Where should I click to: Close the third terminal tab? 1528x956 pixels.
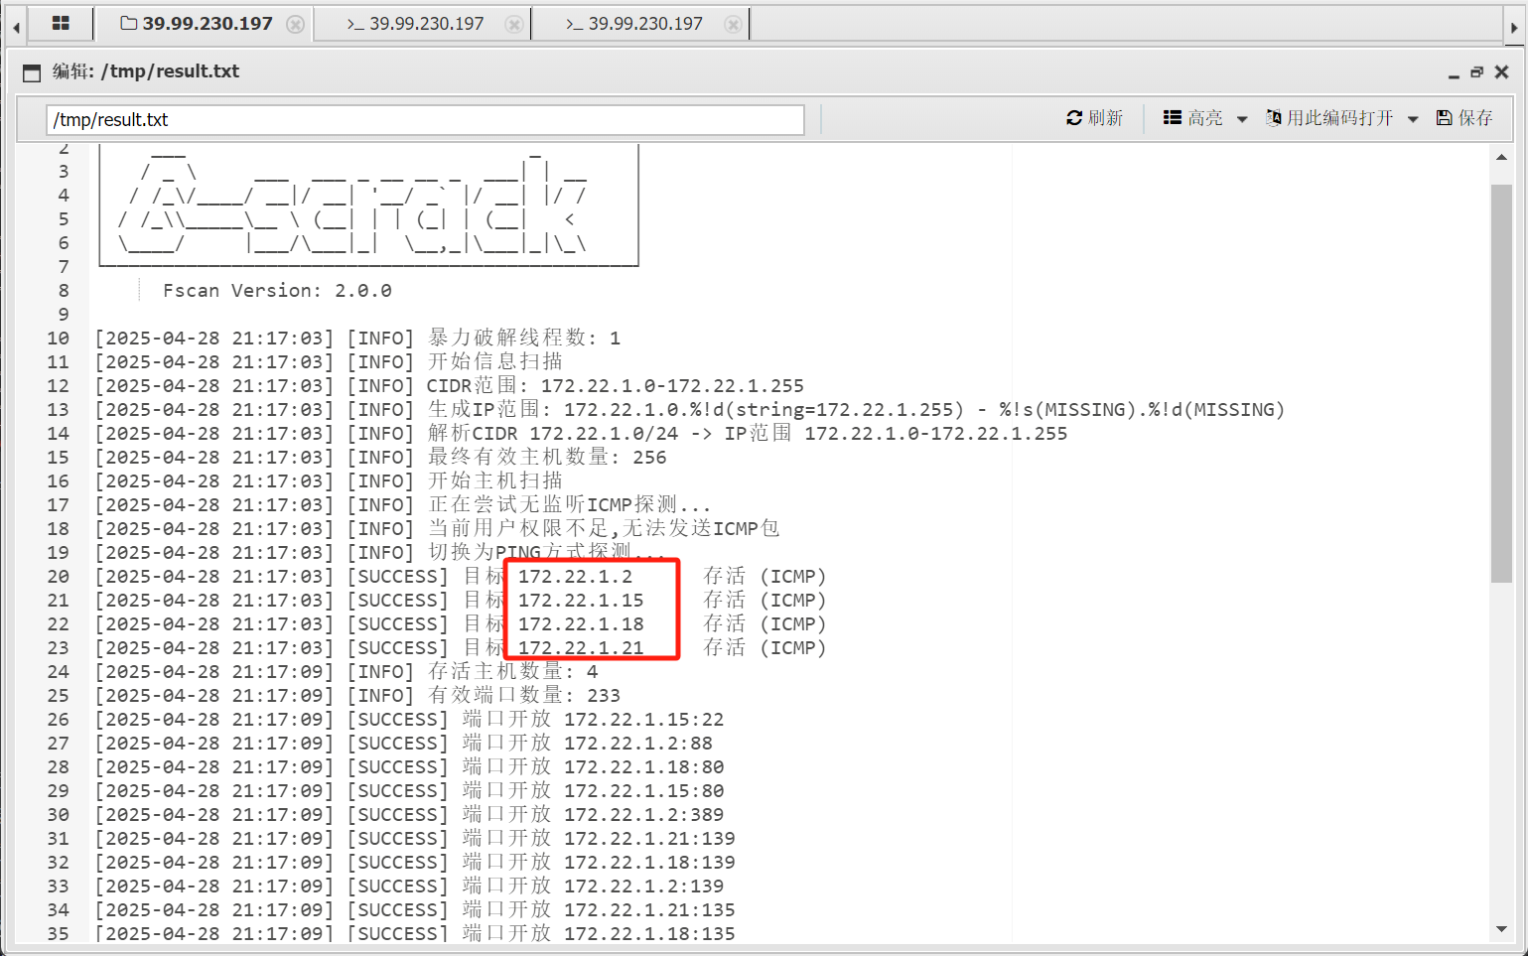[x=733, y=24]
